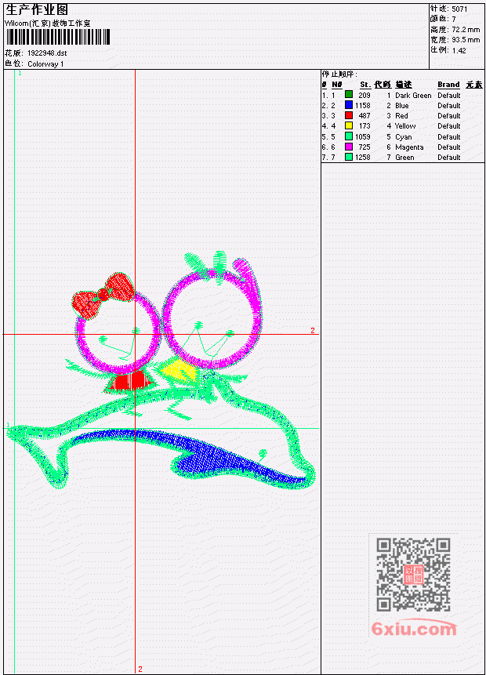This screenshot has height=675, width=486.
Task: Click the 'Dark Green' description cell
Action: (x=413, y=95)
